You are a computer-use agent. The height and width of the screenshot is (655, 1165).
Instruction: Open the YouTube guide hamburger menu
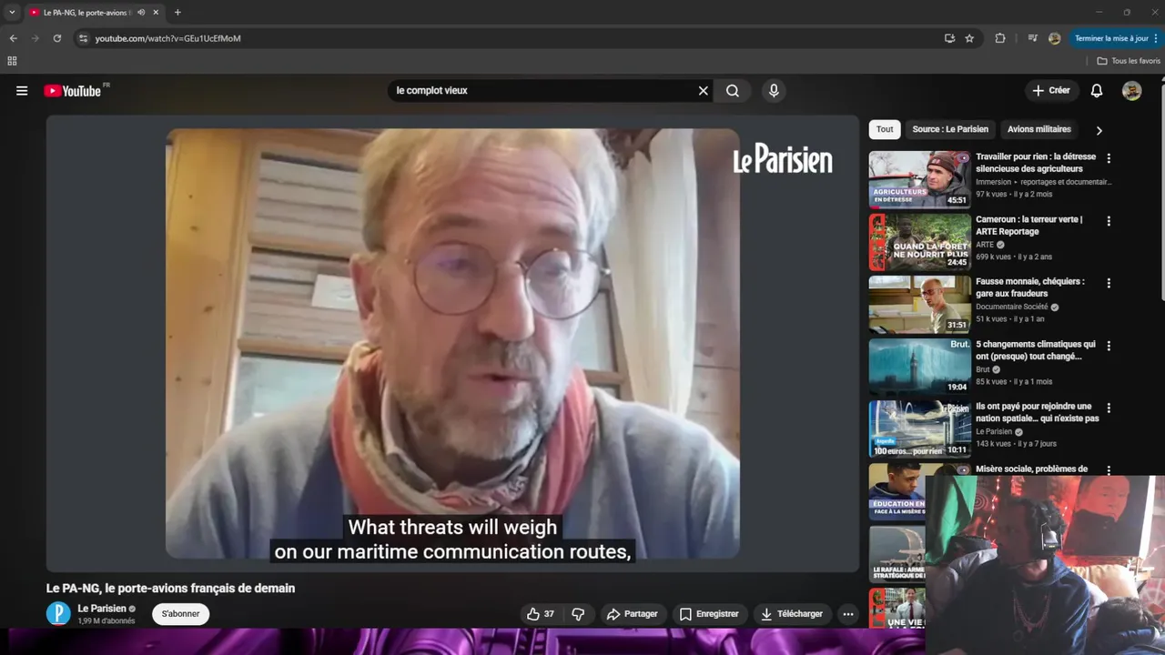point(22,91)
